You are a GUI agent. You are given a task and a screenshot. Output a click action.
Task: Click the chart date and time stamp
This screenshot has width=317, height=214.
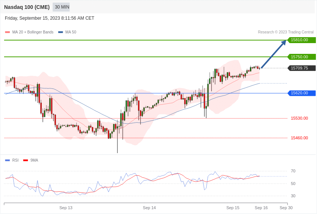pos(50,18)
